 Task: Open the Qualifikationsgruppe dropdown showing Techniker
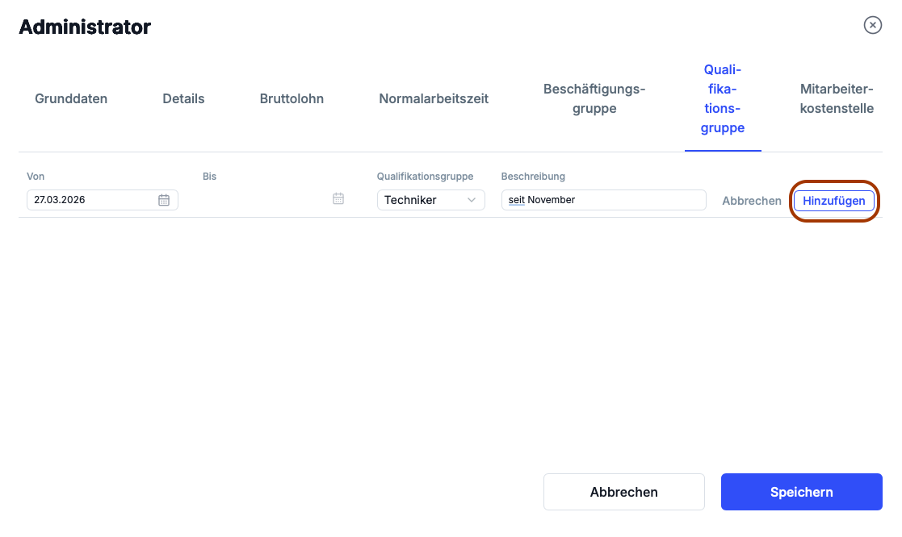[x=430, y=200]
